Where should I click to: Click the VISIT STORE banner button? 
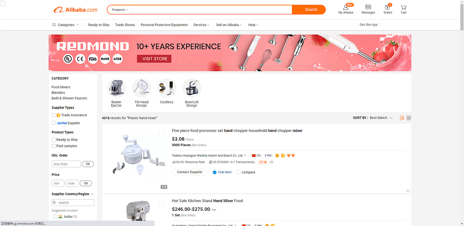(x=154, y=59)
